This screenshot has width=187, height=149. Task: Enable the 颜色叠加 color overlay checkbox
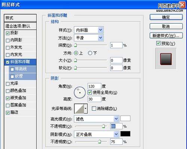point(7,91)
